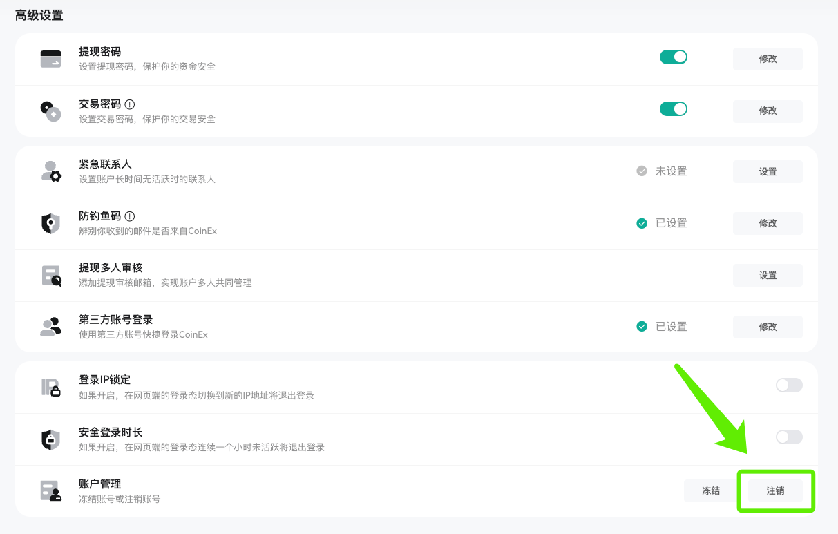Click 修改 next to 防钓鱼码
The width and height of the screenshot is (838, 534).
767,223
